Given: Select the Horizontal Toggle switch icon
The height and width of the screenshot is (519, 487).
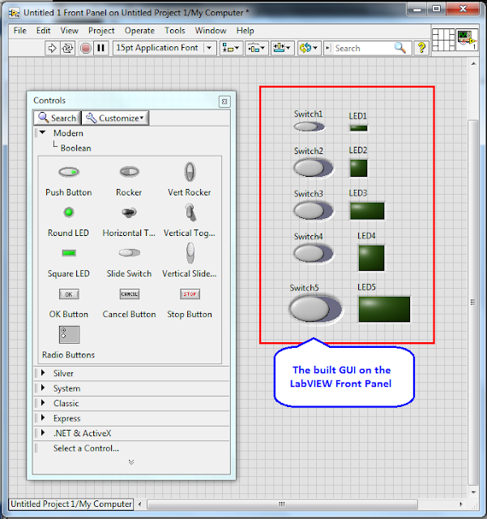Looking at the screenshot, I should pyautogui.click(x=129, y=212).
